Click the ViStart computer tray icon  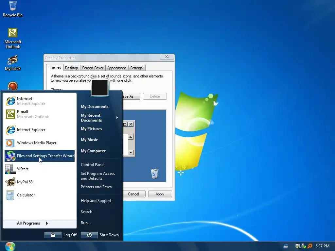click(x=298, y=246)
